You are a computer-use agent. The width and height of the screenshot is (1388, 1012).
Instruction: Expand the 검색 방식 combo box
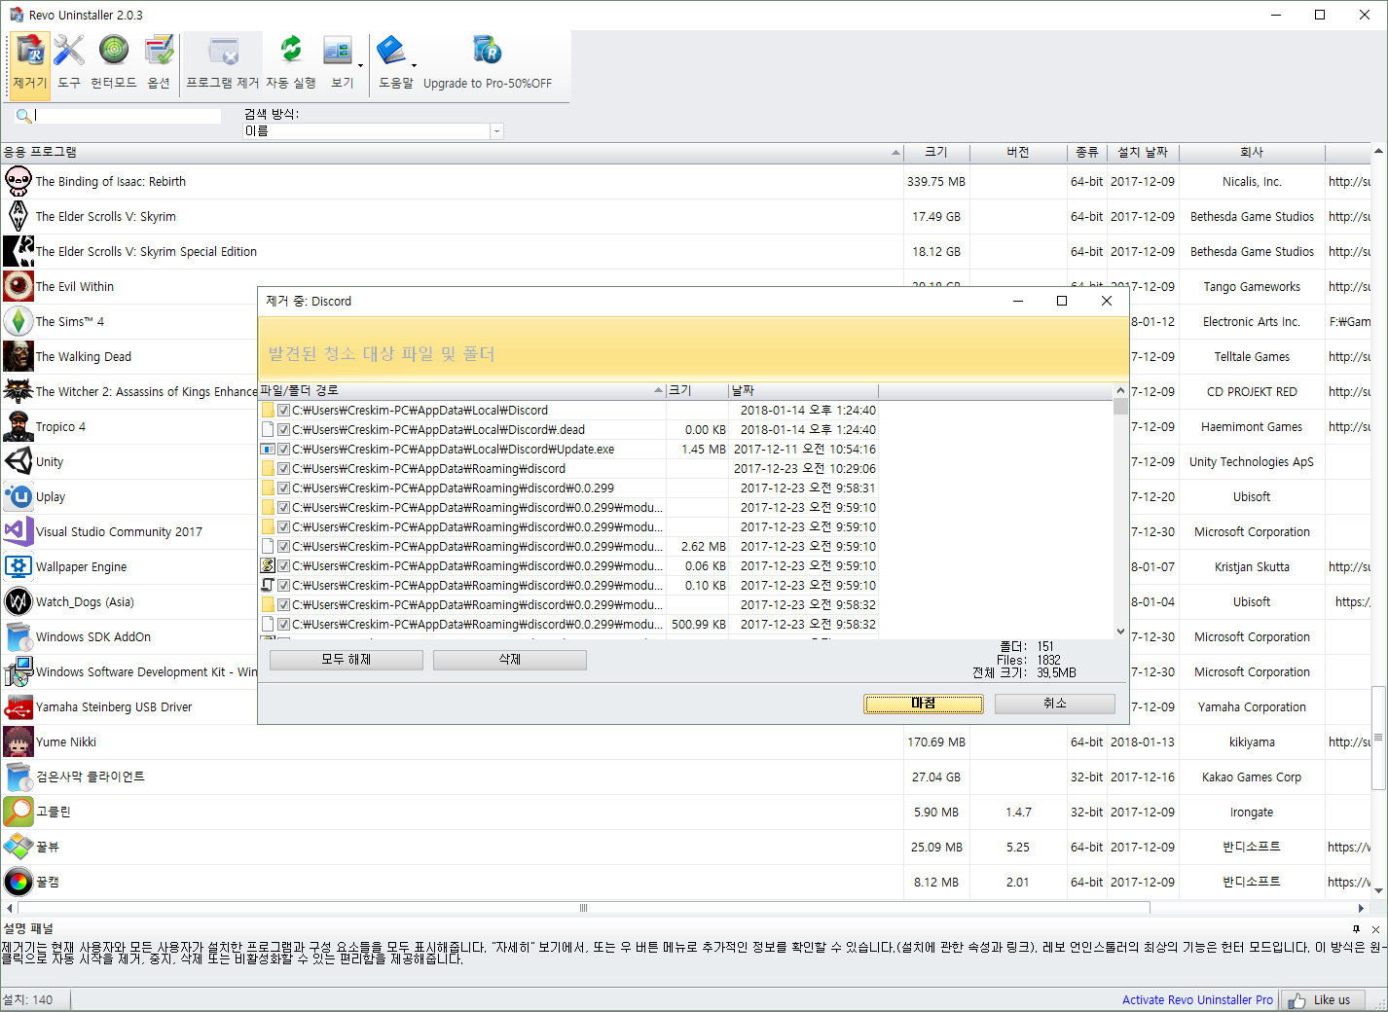click(496, 131)
